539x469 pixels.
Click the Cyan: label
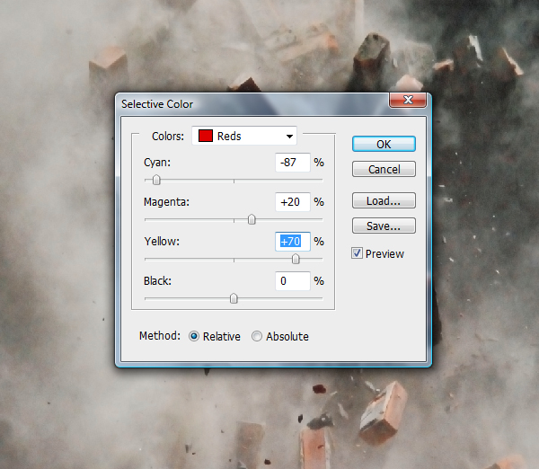pyautogui.click(x=157, y=163)
